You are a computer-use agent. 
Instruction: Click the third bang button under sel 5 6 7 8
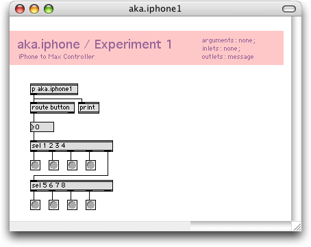click(x=72, y=205)
